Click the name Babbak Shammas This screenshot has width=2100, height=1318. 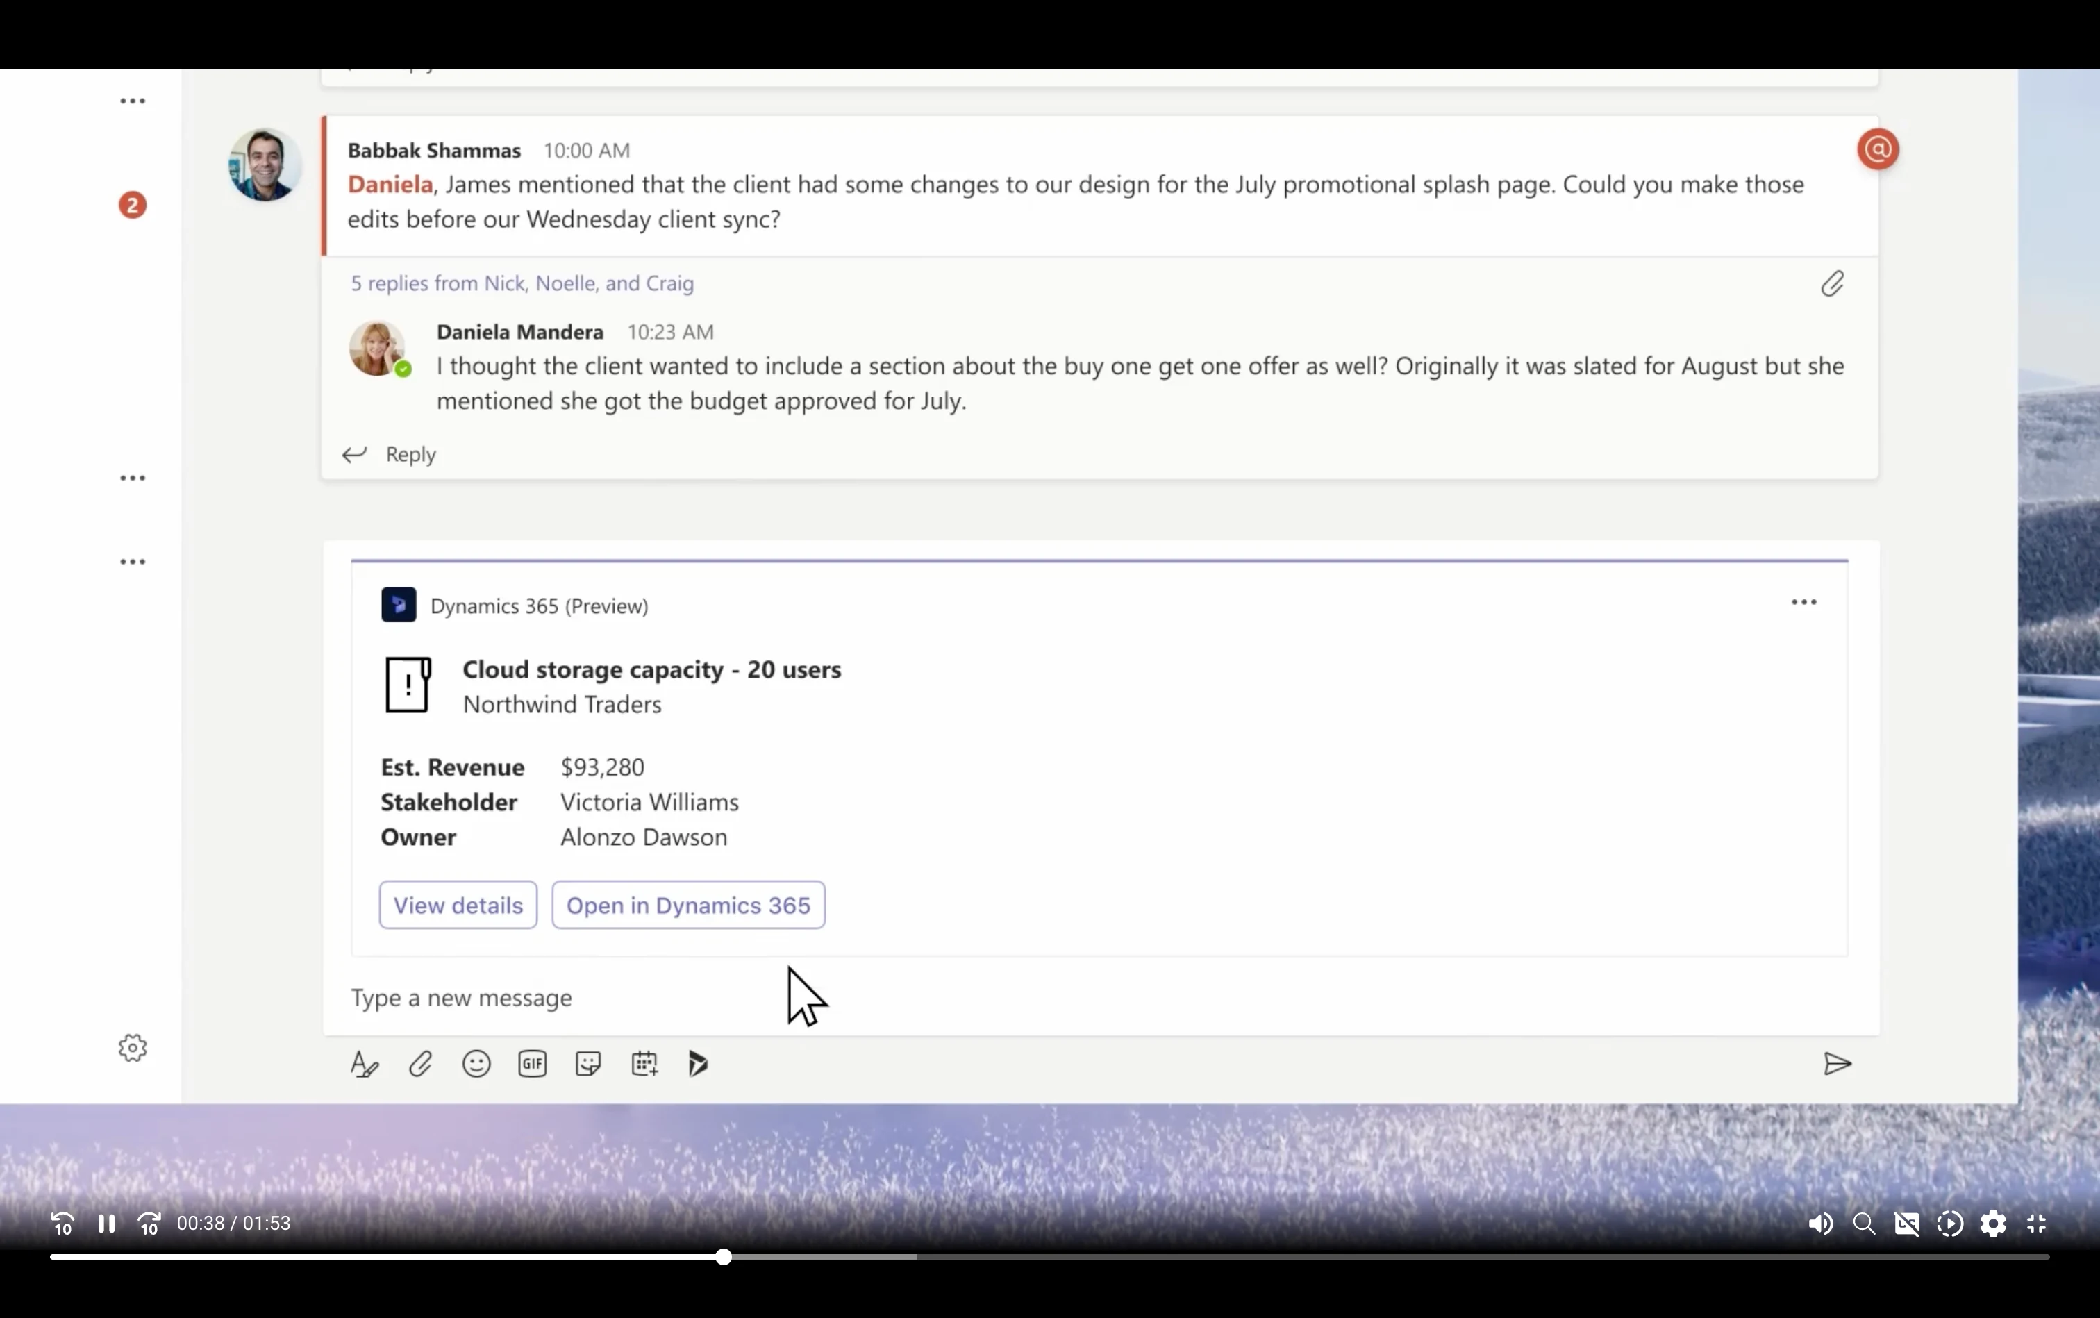click(x=434, y=151)
